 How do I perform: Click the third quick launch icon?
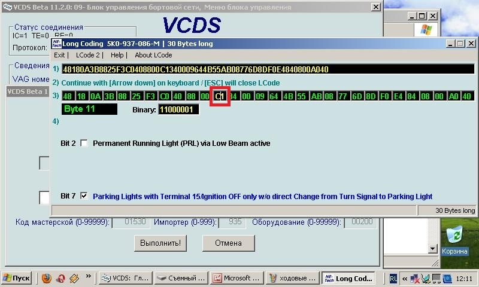point(74,278)
